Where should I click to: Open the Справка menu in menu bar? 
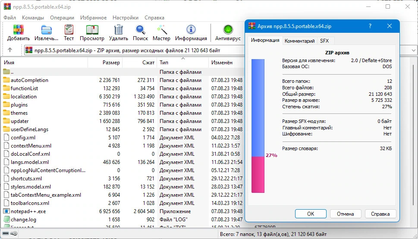(x=154, y=18)
